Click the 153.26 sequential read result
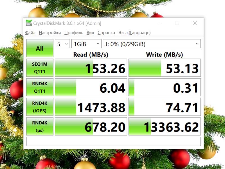225x169 pixels. [90, 68]
